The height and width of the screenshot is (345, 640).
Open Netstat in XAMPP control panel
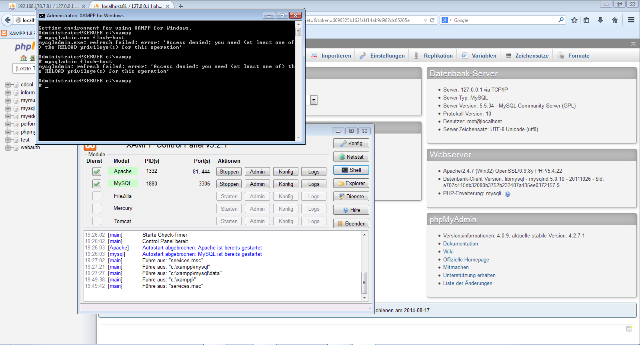pos(351,157)
